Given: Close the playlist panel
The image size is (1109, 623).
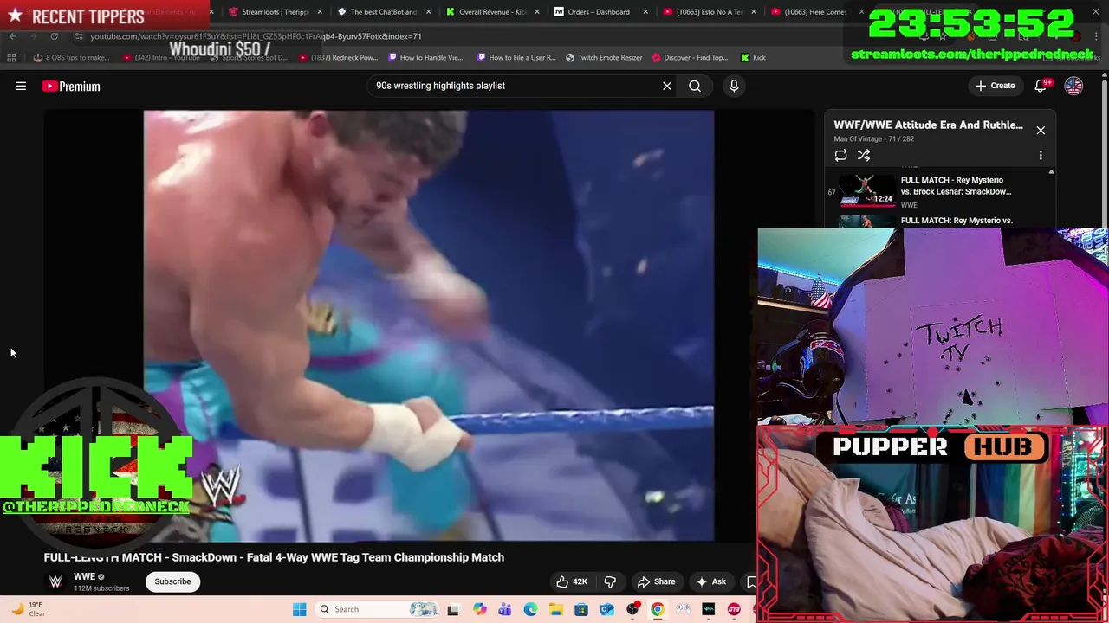Looking at the screenshot, I should point(1041,131).
